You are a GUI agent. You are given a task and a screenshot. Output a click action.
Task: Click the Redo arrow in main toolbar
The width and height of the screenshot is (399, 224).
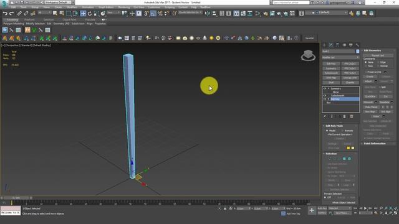tap(11, 14)
